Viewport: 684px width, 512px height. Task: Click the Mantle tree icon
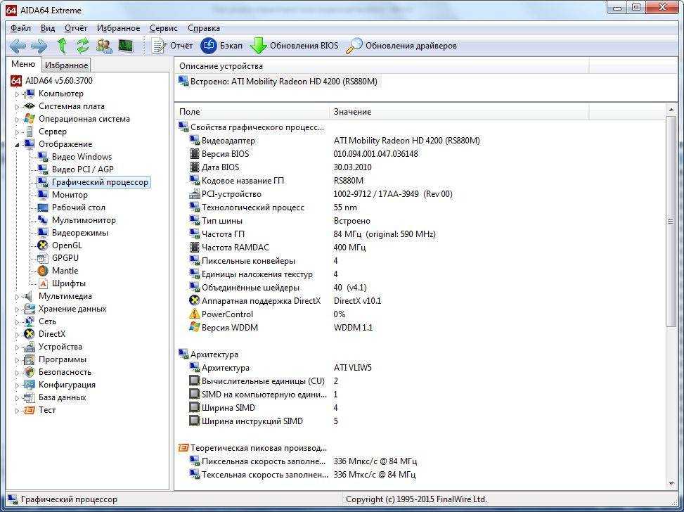[43, 271]
